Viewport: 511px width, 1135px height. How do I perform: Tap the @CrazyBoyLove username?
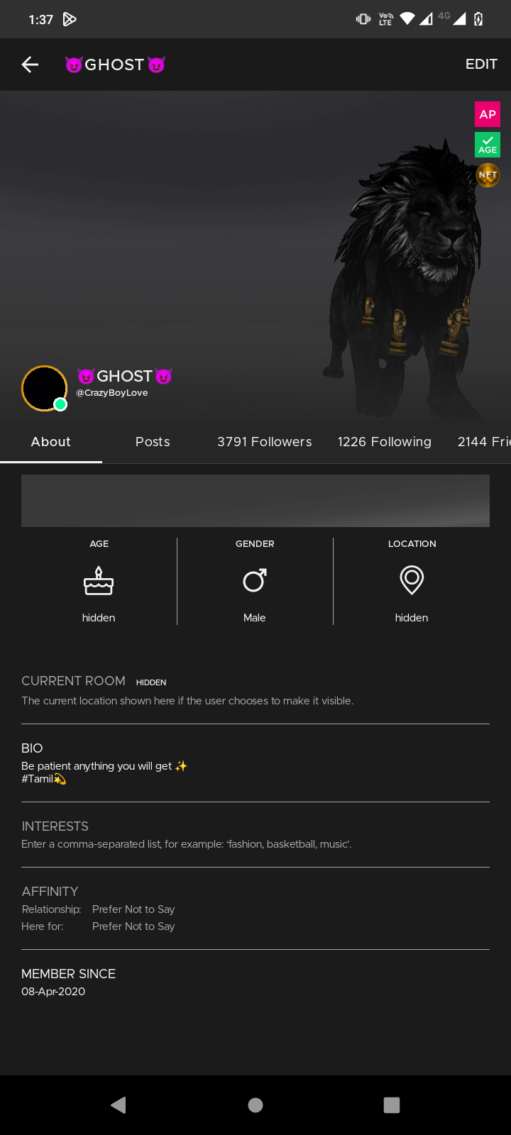click(112, 393)
